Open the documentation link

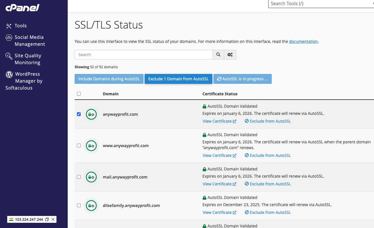point(303,41)
